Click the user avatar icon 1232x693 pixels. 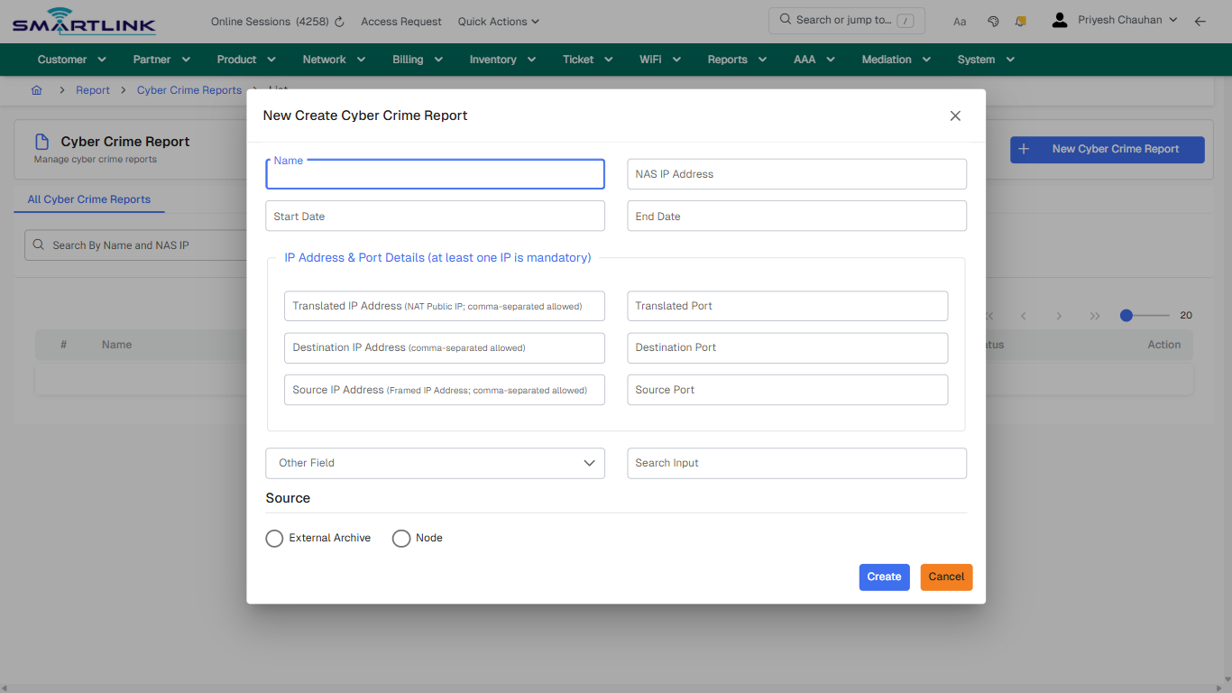(x=1059, y=18)
